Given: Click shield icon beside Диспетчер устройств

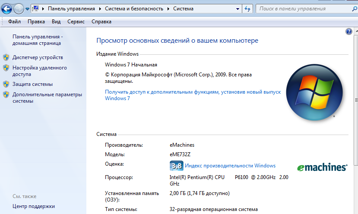Looking at the screenshot, I should [6, 57].
